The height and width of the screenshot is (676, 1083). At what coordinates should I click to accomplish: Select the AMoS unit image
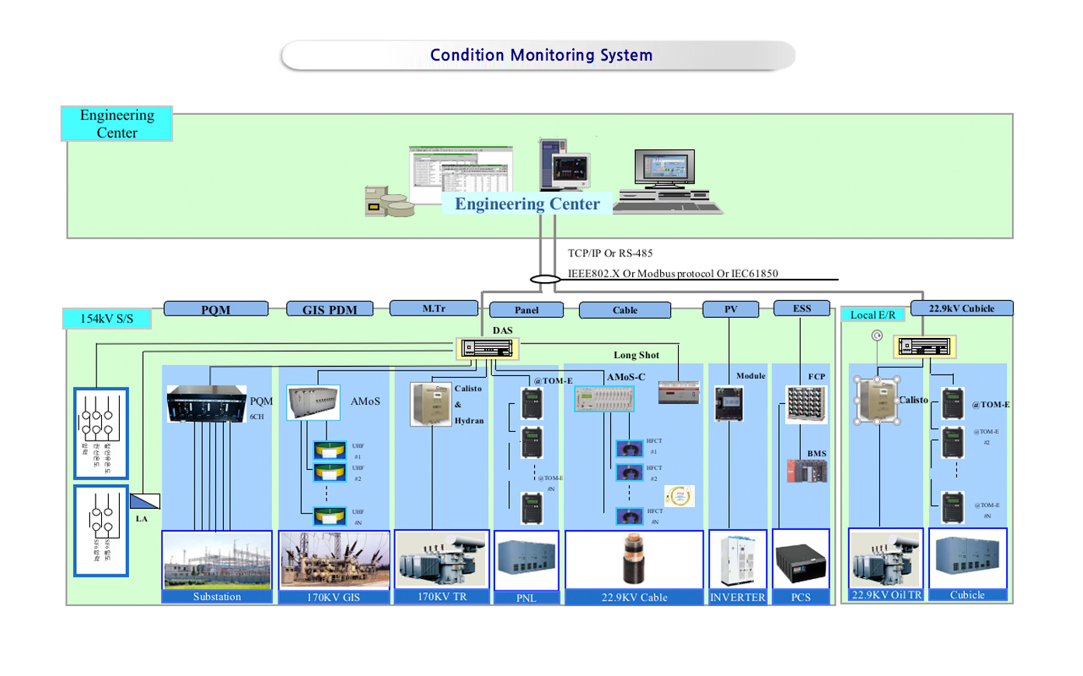[x=313, y=402]
